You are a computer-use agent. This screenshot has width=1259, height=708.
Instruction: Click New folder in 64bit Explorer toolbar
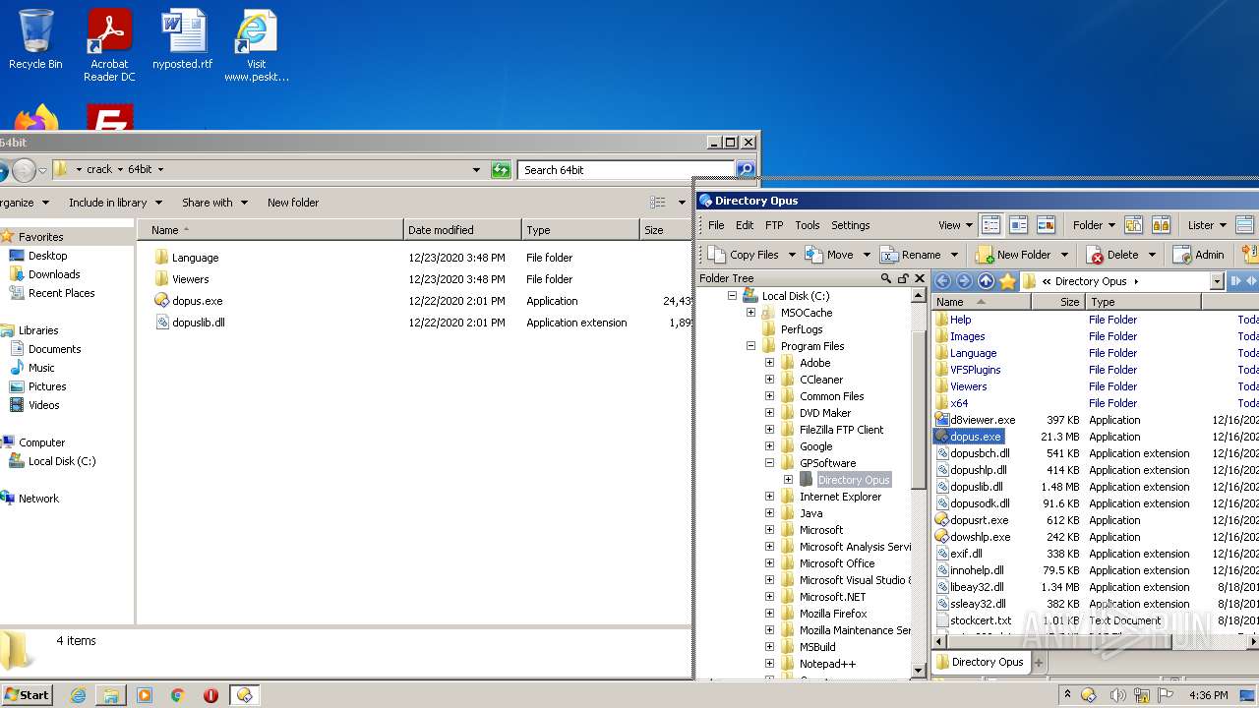click(293, 203)
